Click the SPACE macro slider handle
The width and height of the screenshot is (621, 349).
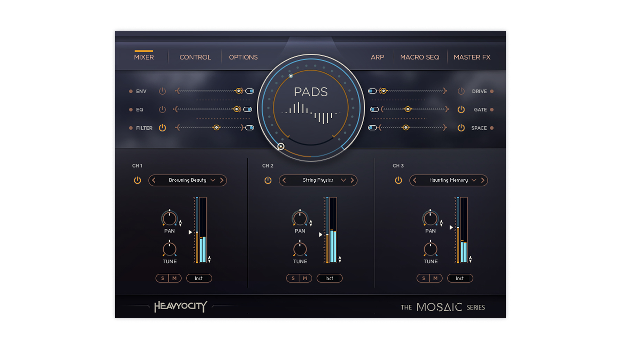pyautogui.click(x=406, y=128)
